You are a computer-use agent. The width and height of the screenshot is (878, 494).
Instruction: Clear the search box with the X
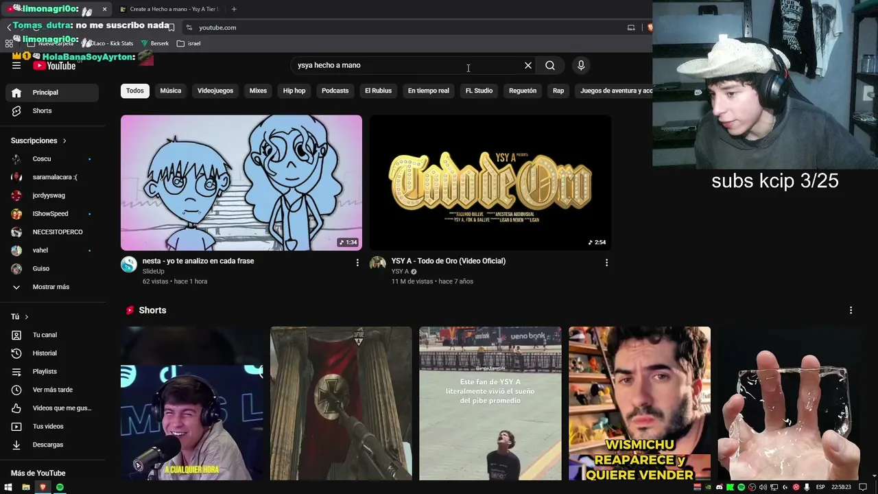(528, 65)
